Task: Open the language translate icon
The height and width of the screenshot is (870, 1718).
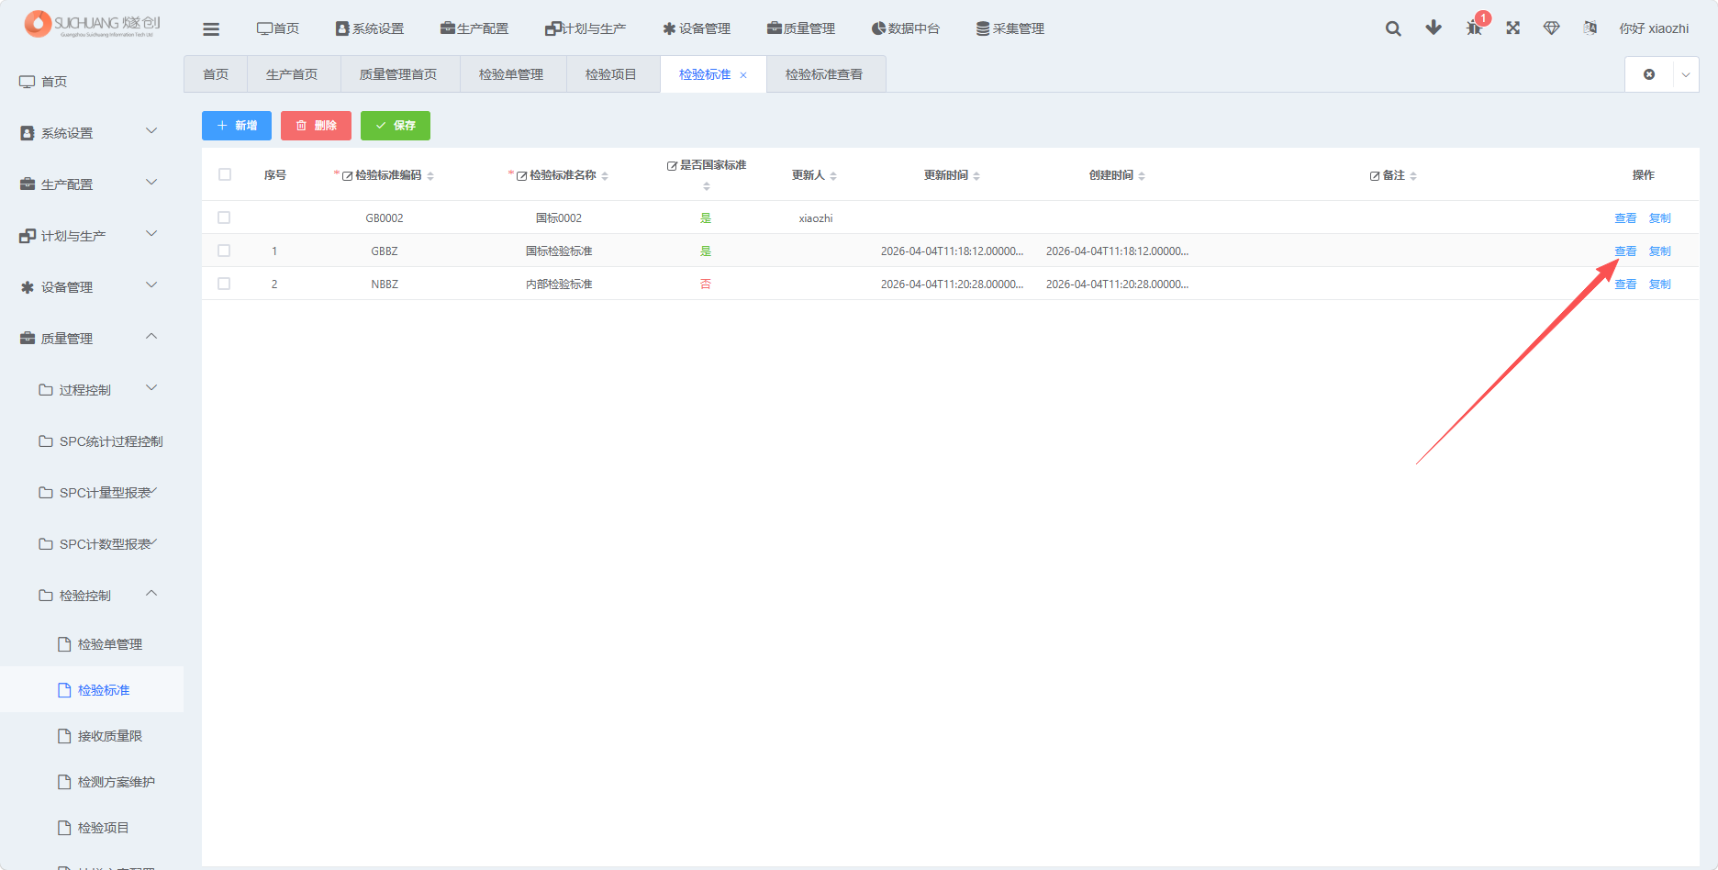Action: coord(1590,28)
